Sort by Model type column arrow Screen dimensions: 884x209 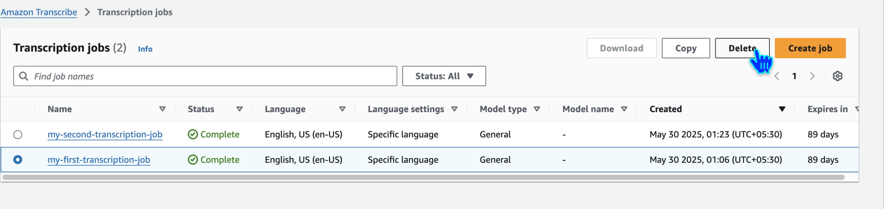click(537, 109)
